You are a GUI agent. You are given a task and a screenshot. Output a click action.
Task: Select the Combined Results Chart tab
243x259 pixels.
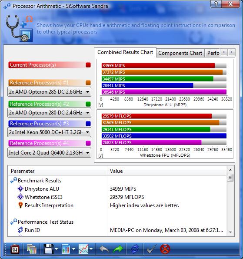[x=125, y=52]
